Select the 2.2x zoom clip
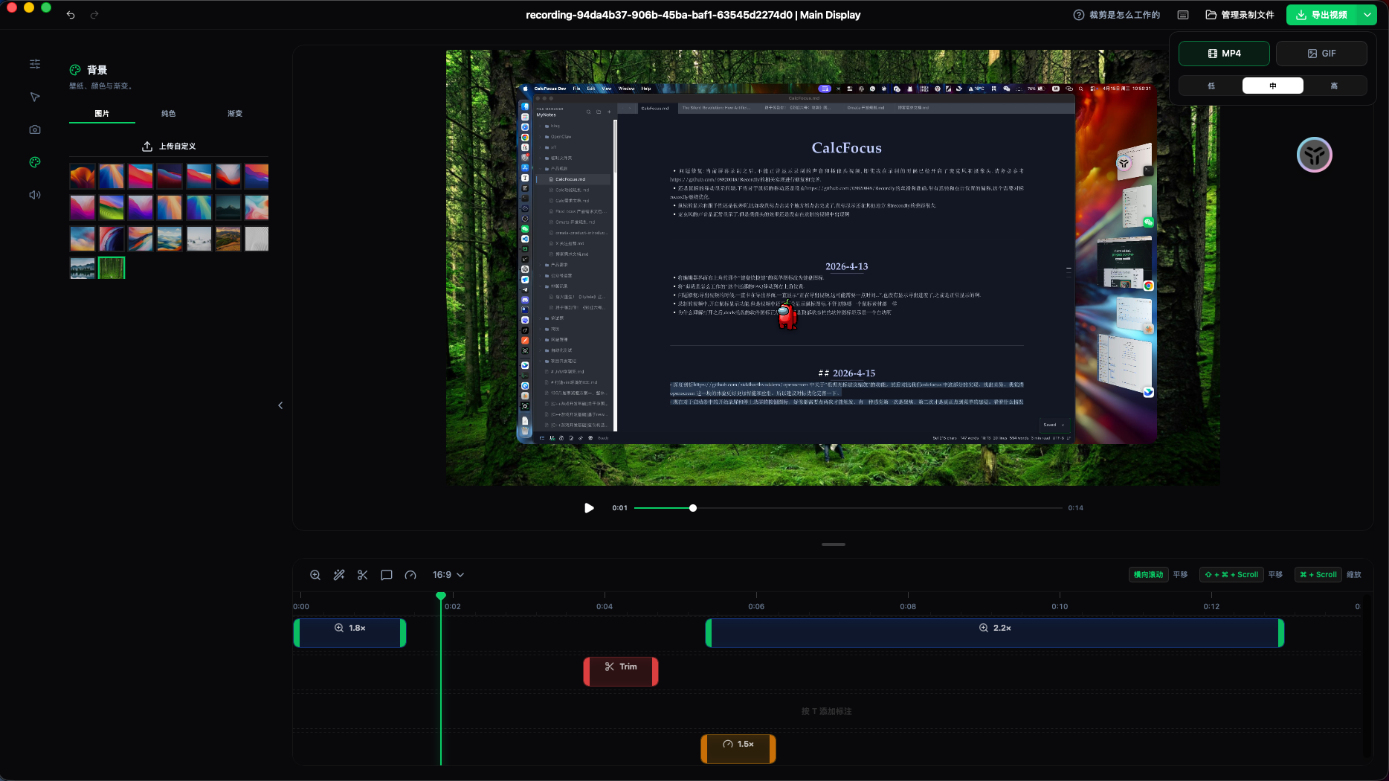This screenshot has width=1389, height=781. coord(995,633)
